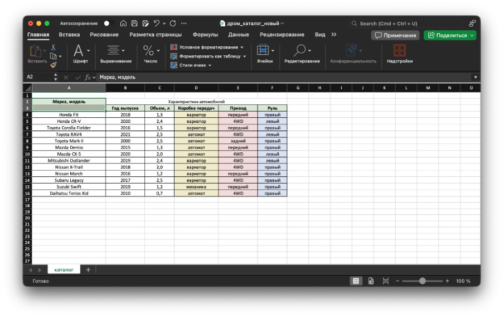The width and height of the screenshot is (504, 317).
Task: Toggle the Автосохранение switch
Action: click(x=109, y=23)
